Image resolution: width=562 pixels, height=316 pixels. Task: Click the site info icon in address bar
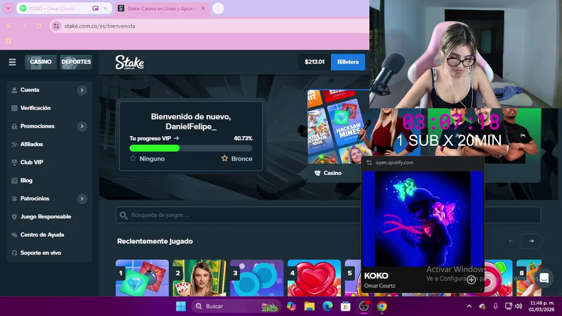click(56, 26)
